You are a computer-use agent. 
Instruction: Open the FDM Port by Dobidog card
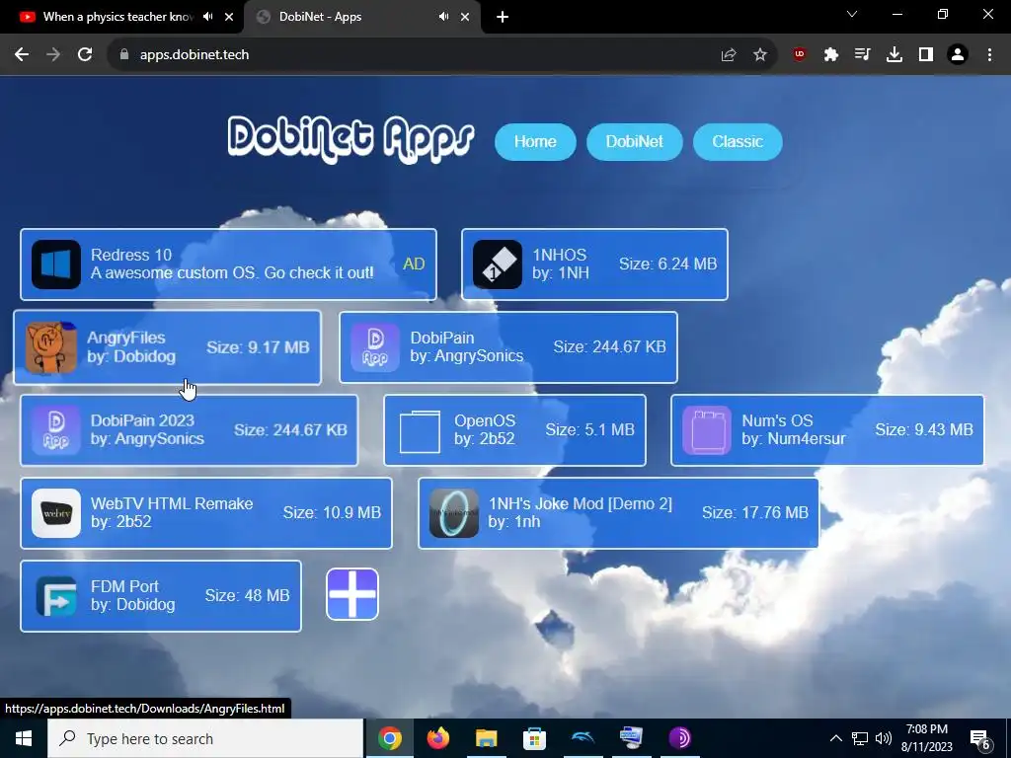click(x=161, y=596)
